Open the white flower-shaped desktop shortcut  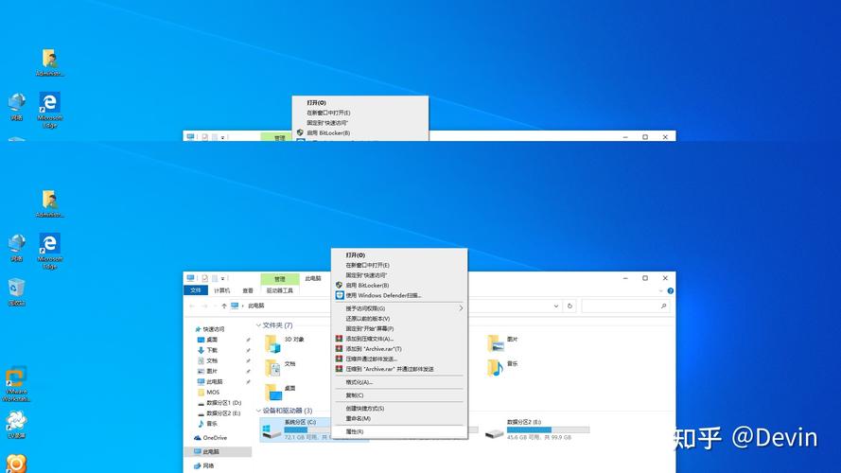16,424
